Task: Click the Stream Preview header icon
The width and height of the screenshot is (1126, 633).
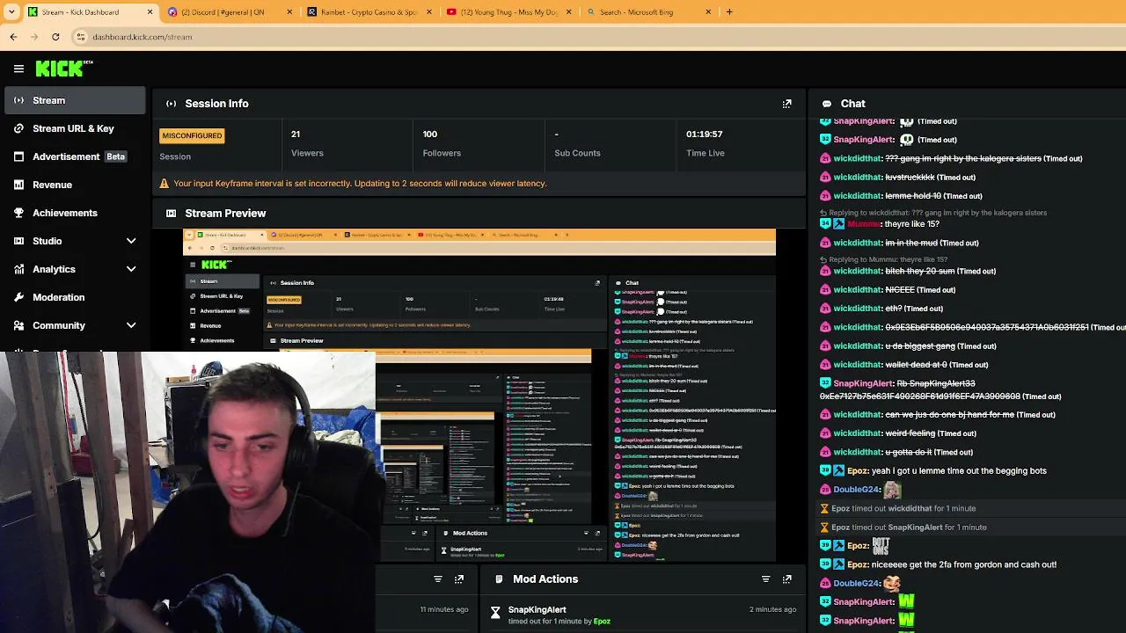Action: tap(171, 214)
